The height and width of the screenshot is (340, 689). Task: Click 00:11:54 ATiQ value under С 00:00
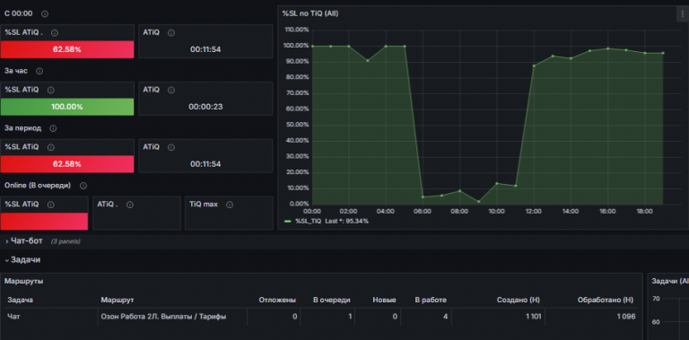coord(205,49)
